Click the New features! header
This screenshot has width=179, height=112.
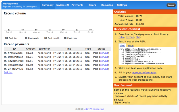click(145, 85)
